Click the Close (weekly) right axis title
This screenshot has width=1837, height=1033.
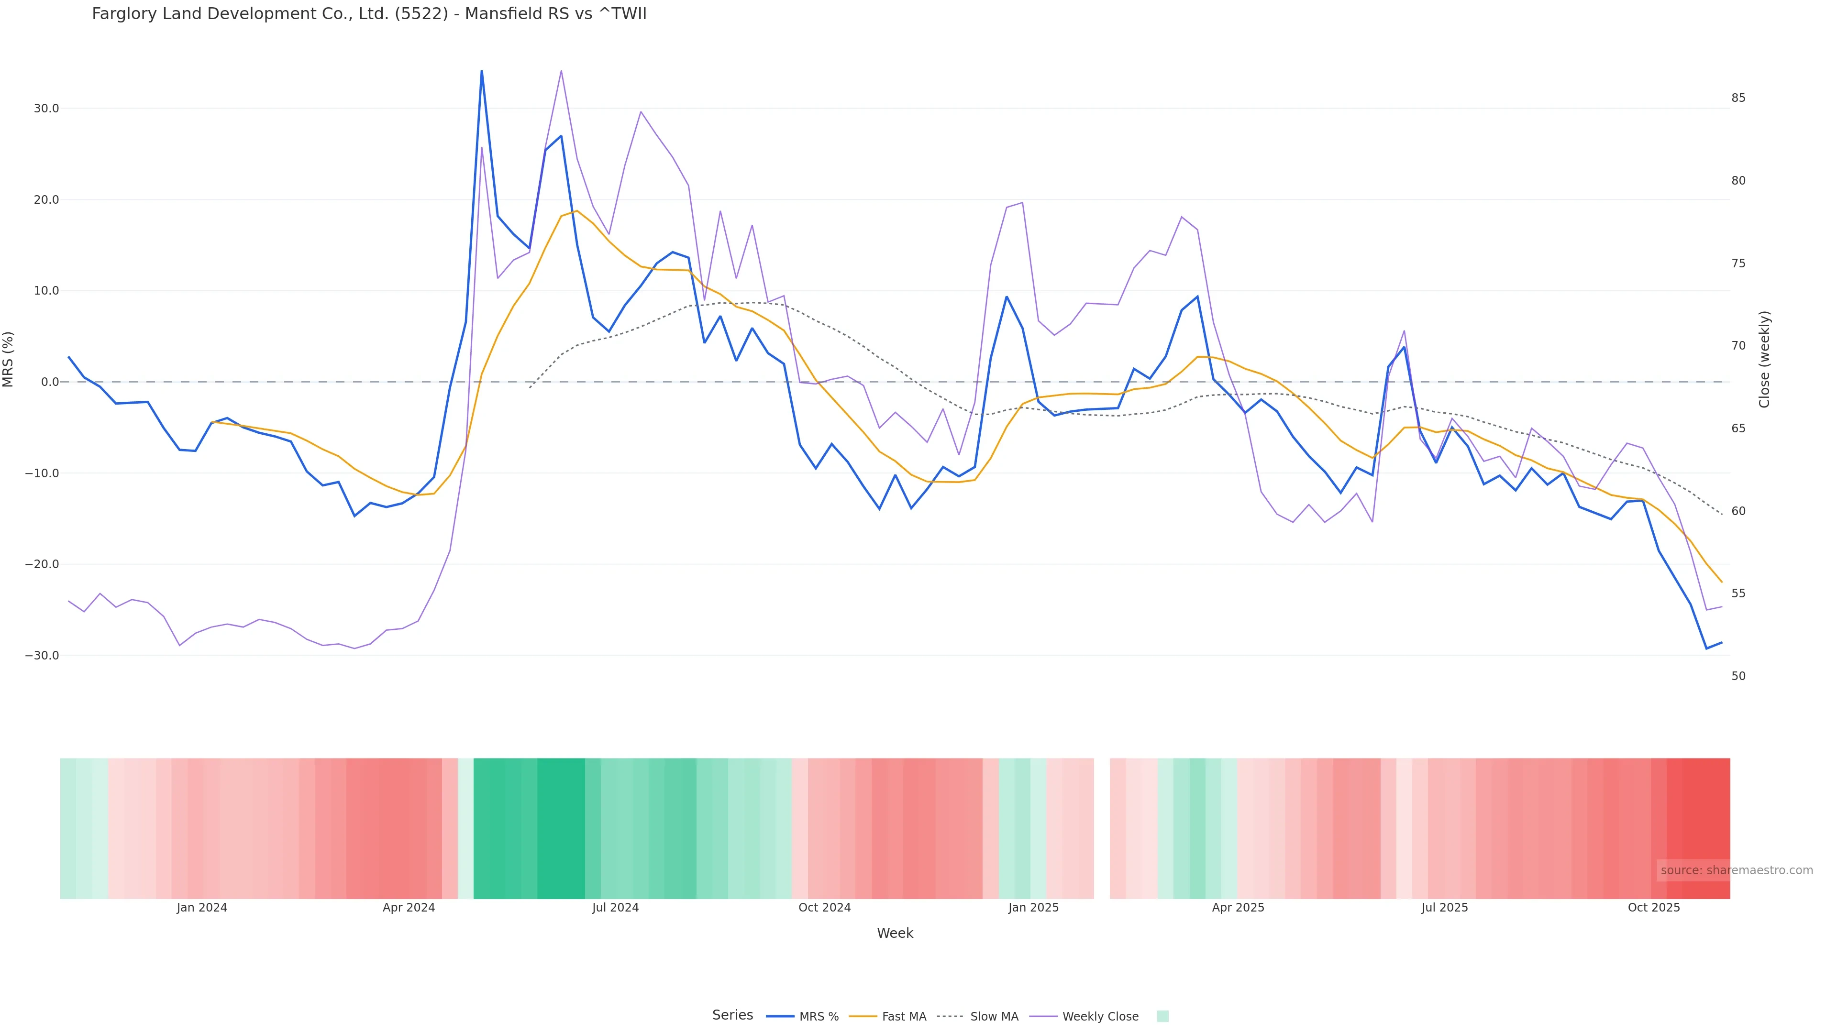click(x=1764, y=359)
